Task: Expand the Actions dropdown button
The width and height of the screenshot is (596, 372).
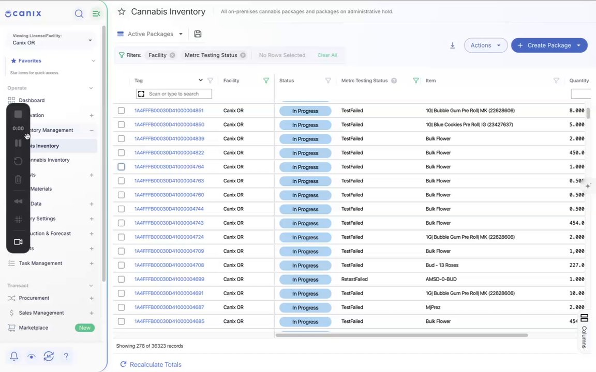Action: [485, 45]
